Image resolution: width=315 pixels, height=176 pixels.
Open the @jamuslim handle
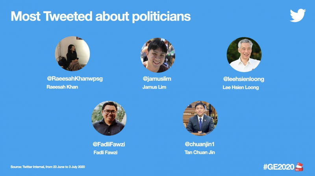(x=157, y=78)
